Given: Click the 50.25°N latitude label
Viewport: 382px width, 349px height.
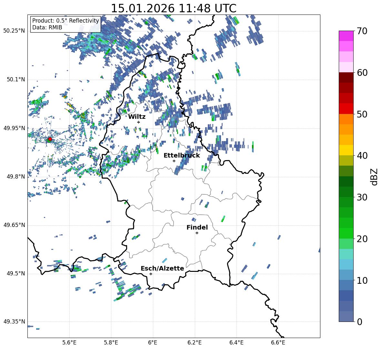Looking at the screenshot, I should [x=14, y=31].
